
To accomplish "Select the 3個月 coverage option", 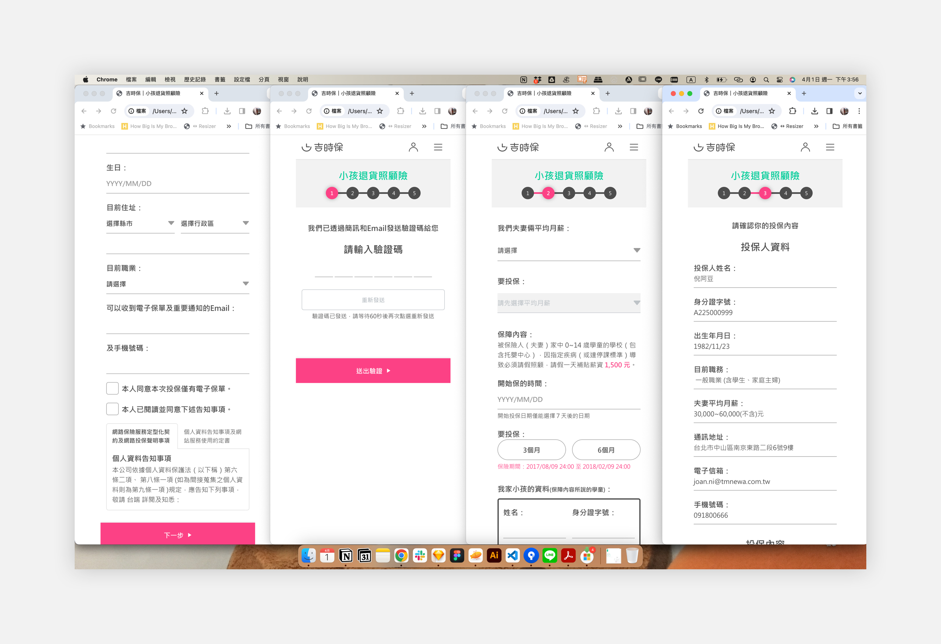I will tap(531, 450).
